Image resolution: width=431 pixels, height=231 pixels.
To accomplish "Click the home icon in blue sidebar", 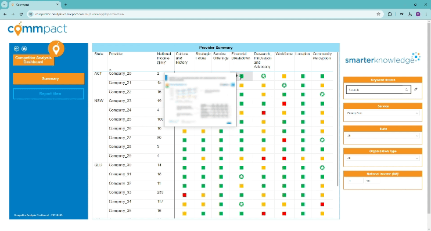I will [x=24, y=49].
